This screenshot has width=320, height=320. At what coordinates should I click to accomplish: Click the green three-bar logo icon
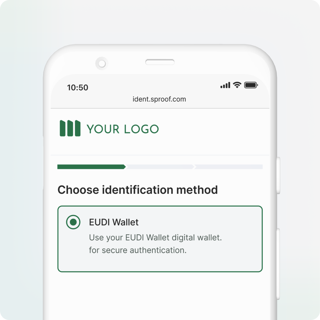[x=70, y=128]
